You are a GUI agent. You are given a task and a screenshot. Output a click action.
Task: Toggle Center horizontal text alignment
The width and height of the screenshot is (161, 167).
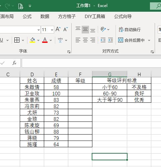tap(85, 40)
